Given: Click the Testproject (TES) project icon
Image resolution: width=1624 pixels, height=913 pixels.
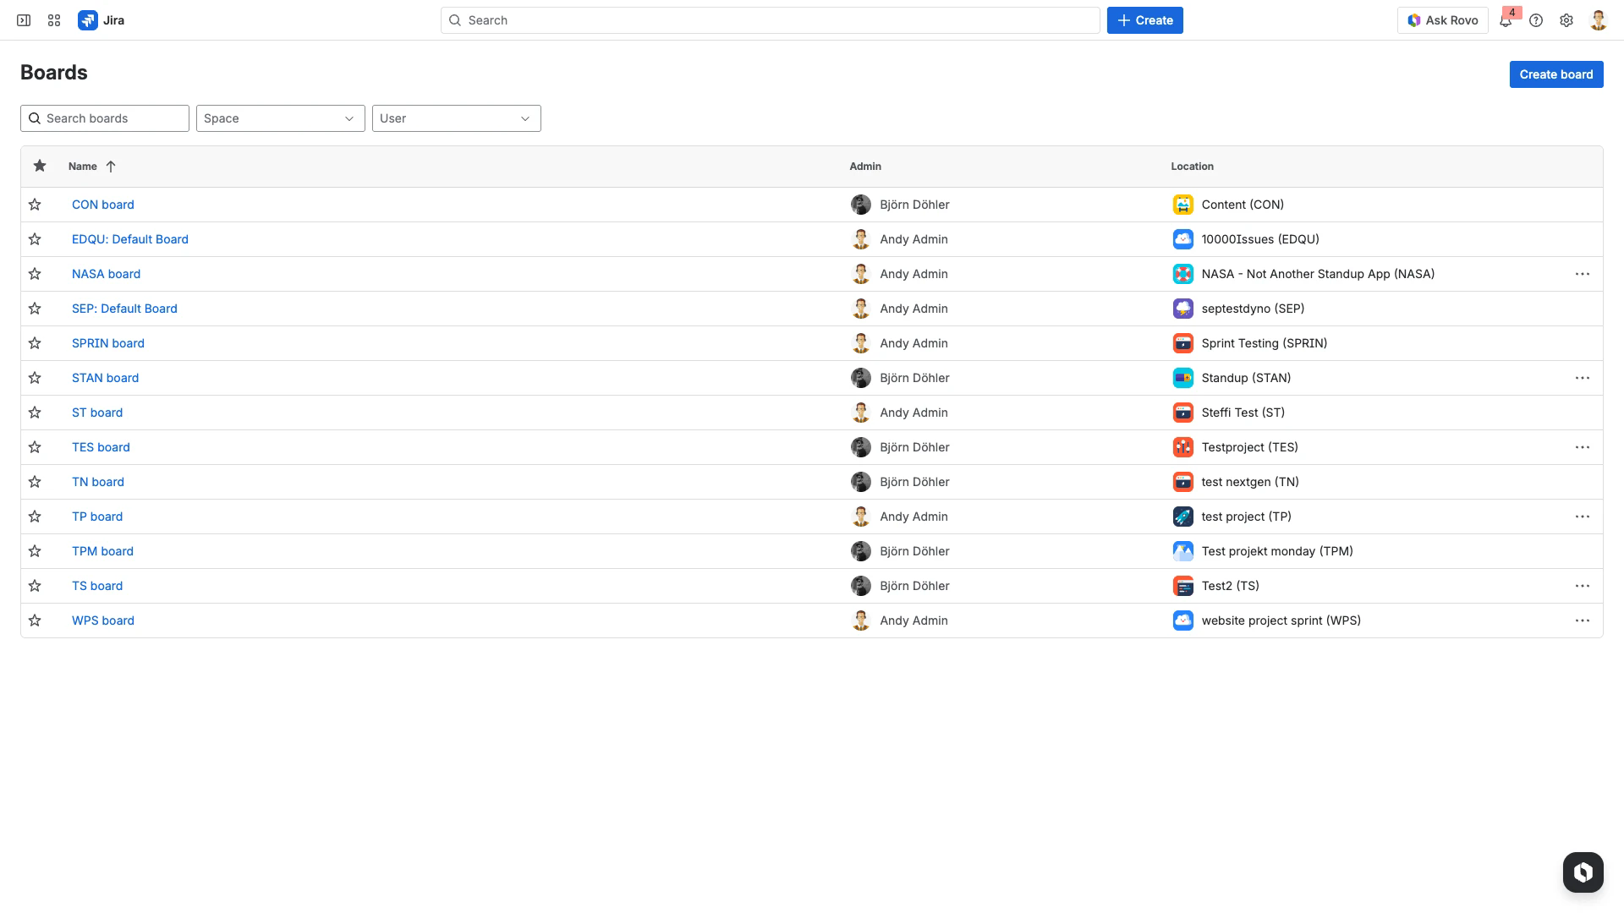Looking at the screenshot, I should 1182,446.
